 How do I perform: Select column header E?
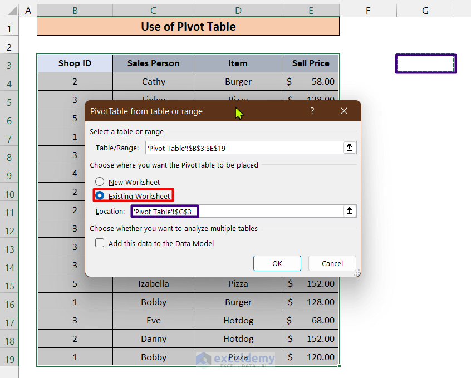[311, 10]
